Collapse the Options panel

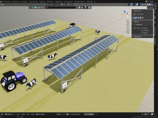pyautogui.click(x=133, y=22)
